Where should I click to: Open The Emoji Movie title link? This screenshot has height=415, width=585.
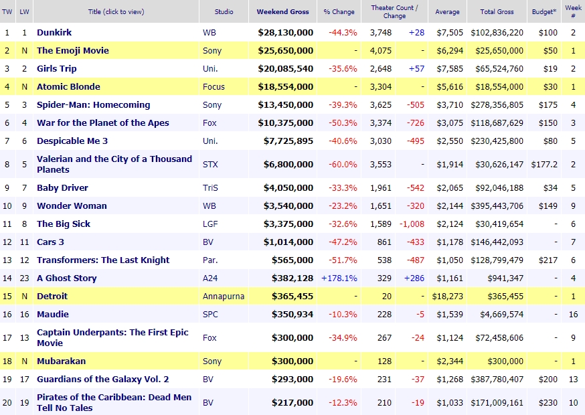point(73,50)
